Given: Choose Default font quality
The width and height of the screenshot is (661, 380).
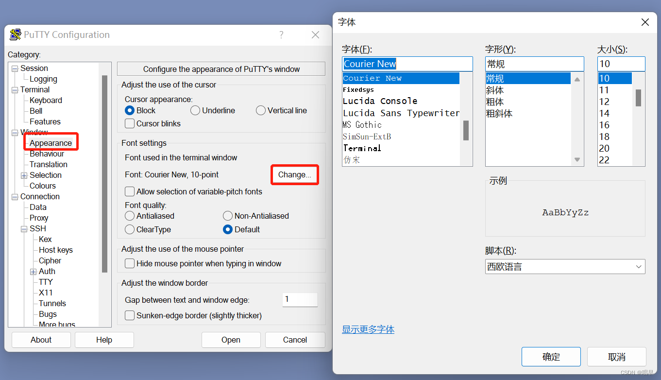Looking at the screenshot, I should point(228,229).
